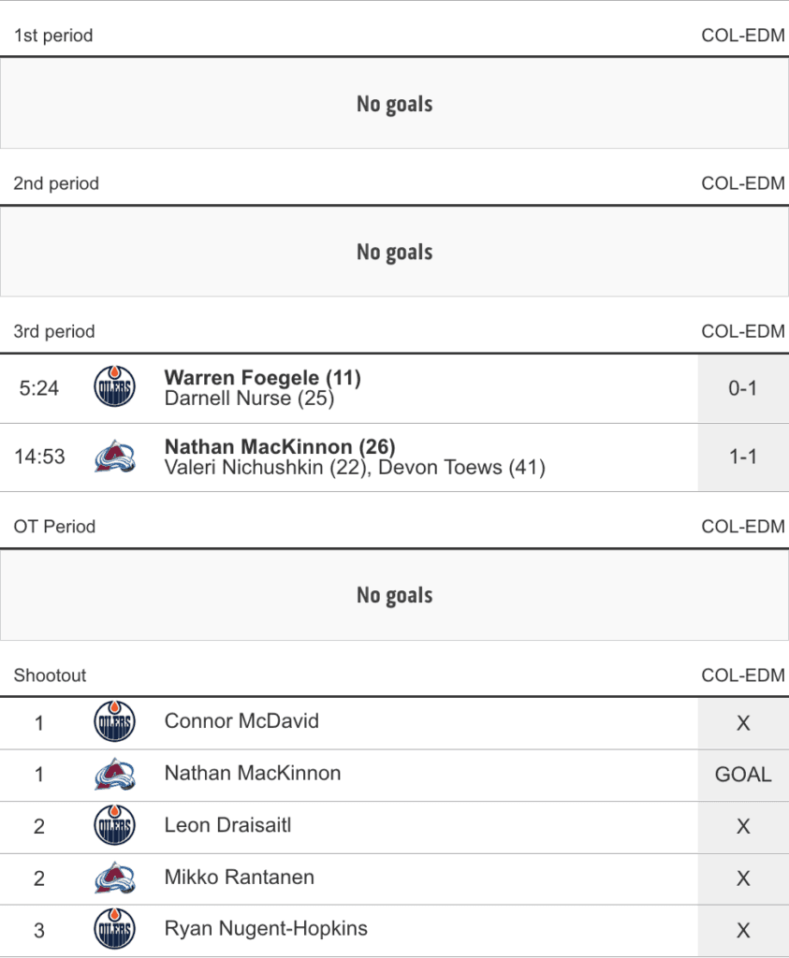Click the GOAL result for Nathan MacKinnon's shootout
This screenshot has width=789, height=958.
742,775
